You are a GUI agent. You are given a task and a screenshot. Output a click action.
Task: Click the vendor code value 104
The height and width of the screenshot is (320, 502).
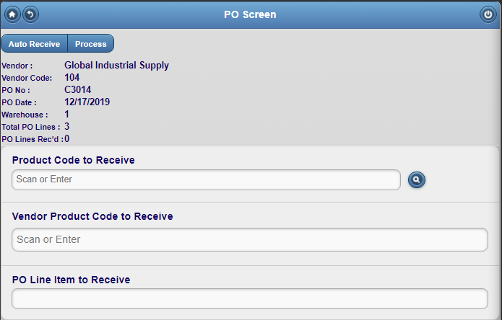point(72,78)
